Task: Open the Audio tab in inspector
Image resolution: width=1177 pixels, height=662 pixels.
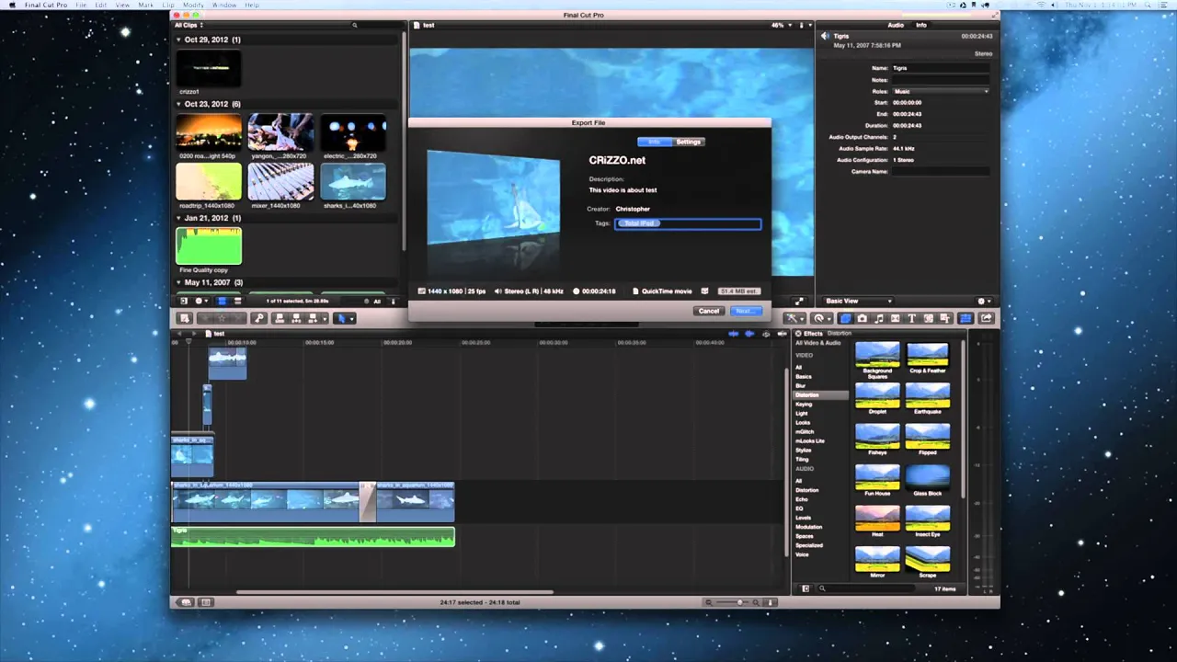Action: 895,25
